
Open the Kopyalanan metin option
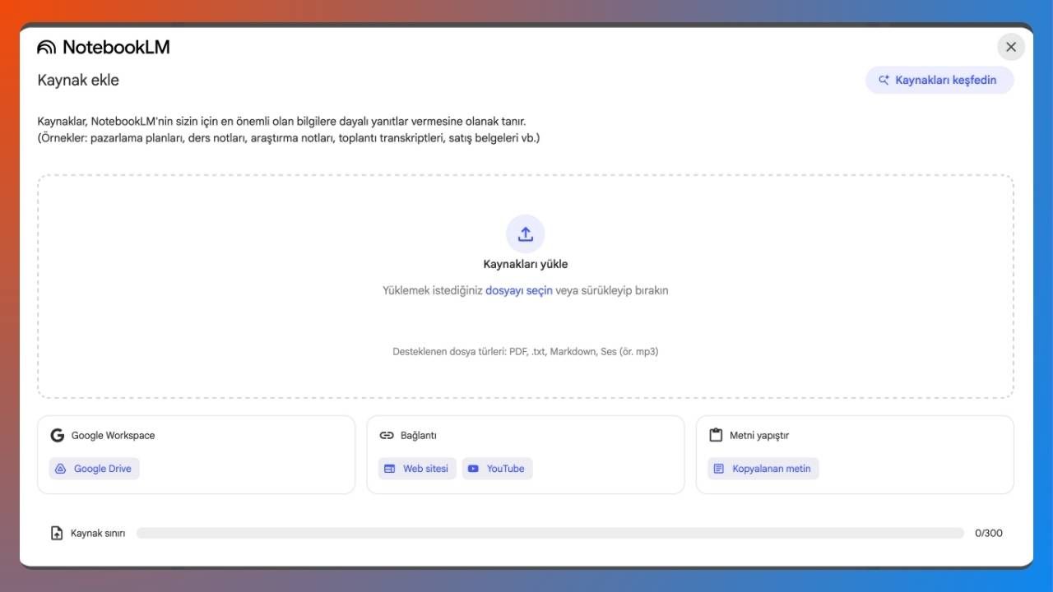point(763,469)
